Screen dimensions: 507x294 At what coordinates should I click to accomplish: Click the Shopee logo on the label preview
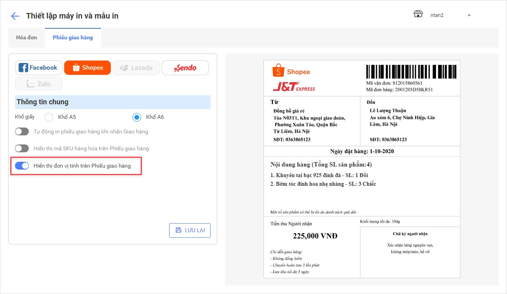coord(291,71)
